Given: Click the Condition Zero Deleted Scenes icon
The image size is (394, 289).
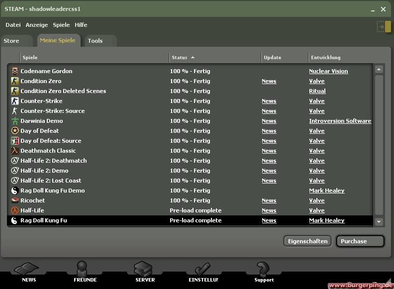Looking at the screenshot, I should point(15,91).
